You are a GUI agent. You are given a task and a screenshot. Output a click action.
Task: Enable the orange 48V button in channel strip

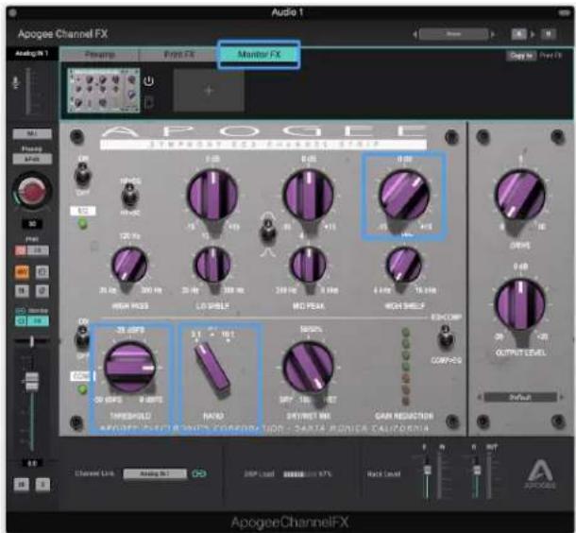tap(22, 272)
